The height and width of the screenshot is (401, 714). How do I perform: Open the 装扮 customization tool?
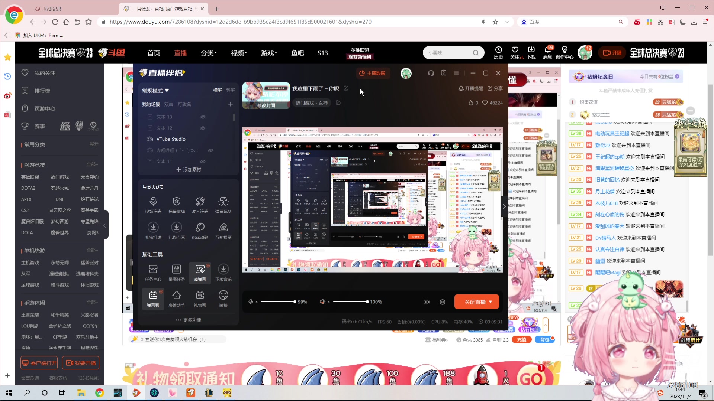[223, 298]
